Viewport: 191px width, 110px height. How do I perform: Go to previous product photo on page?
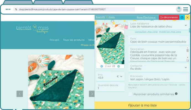(x=20, y=94)
